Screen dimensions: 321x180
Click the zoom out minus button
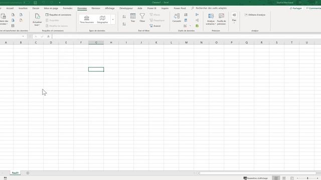(297, 178)
